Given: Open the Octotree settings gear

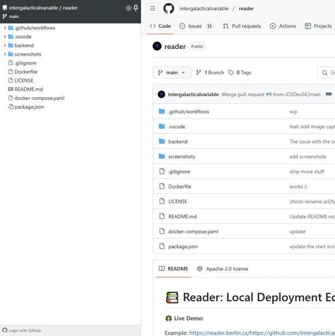Looking at the screenshot, I should tap(129, 8).
